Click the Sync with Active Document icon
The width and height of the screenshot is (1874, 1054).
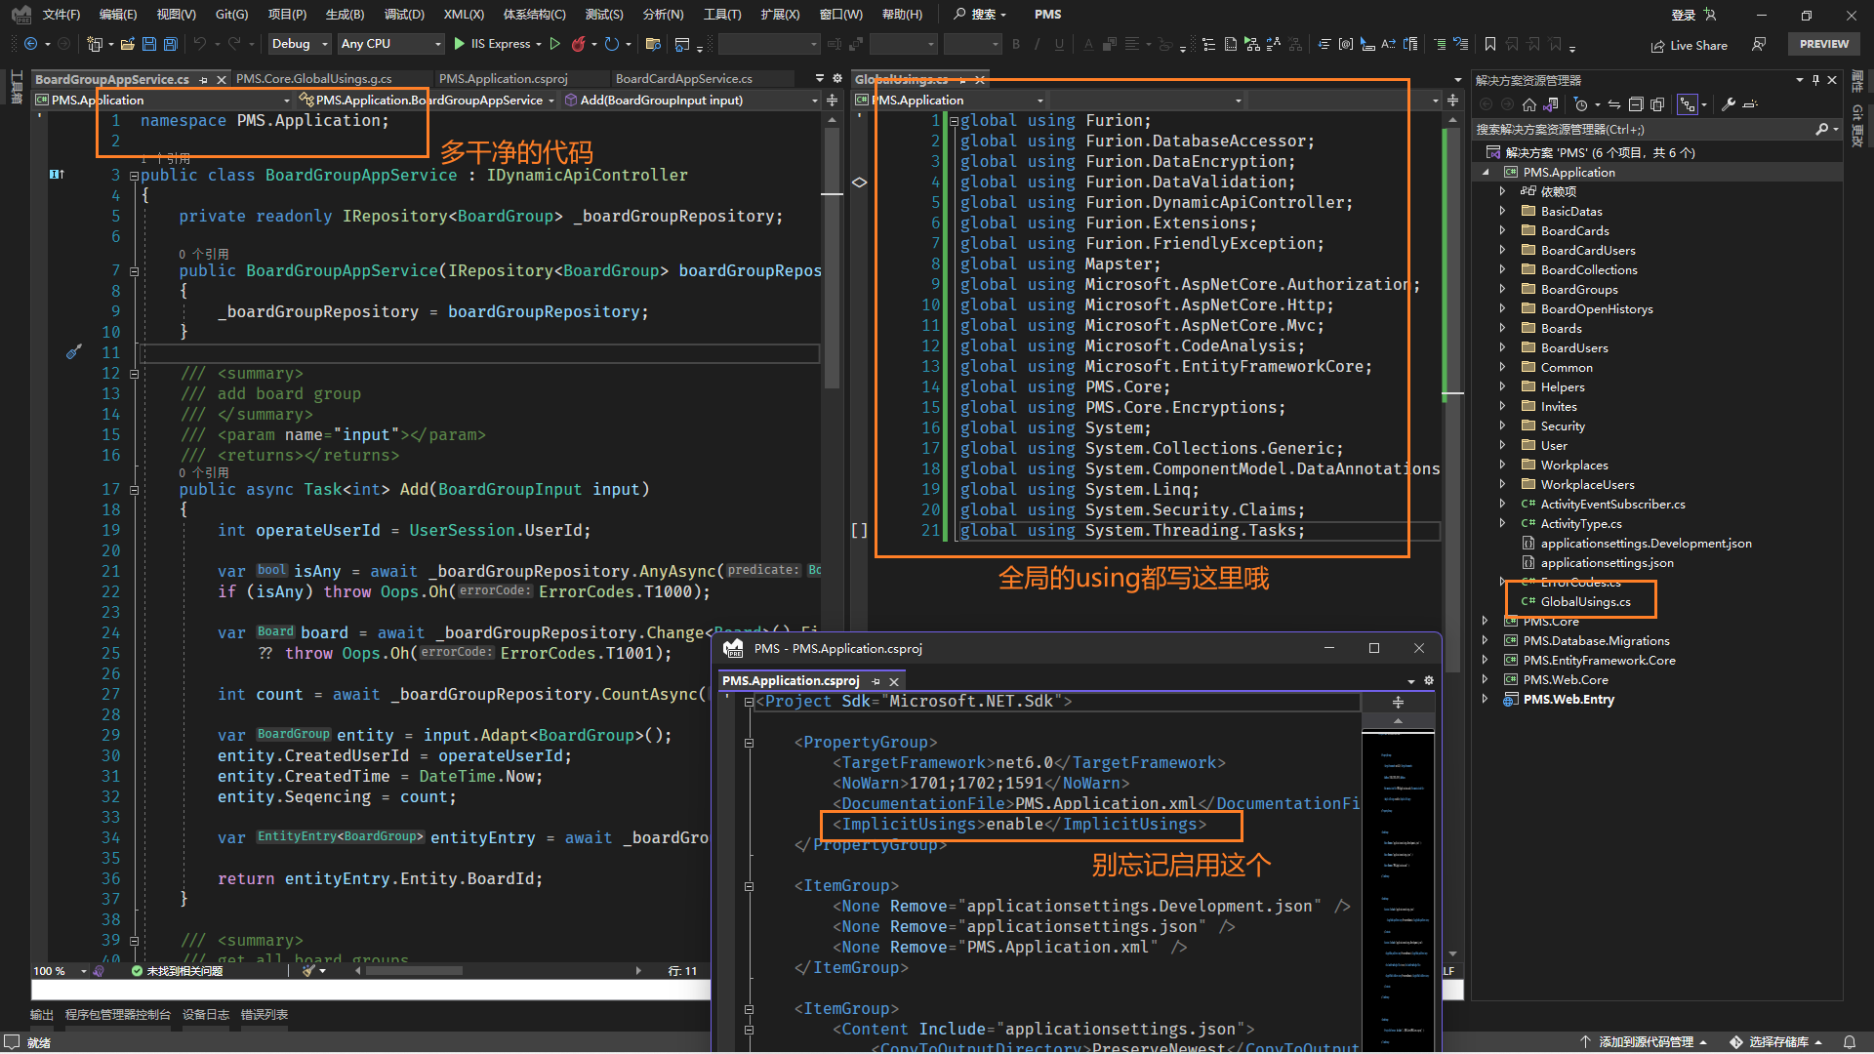tap(1614, 104)
